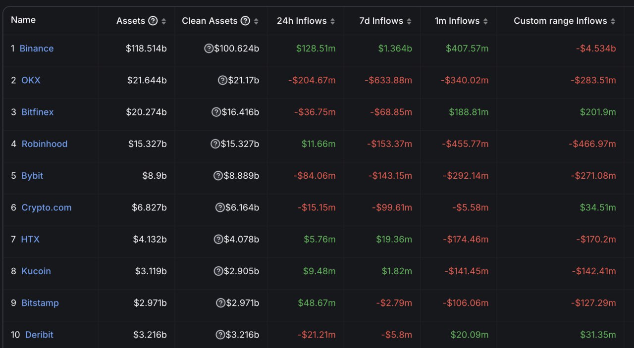Viewport: 634px width, 348px height.
Task: Open the Crypto.com exchange link
Action: pyautogui.click(x=47, y=207)
